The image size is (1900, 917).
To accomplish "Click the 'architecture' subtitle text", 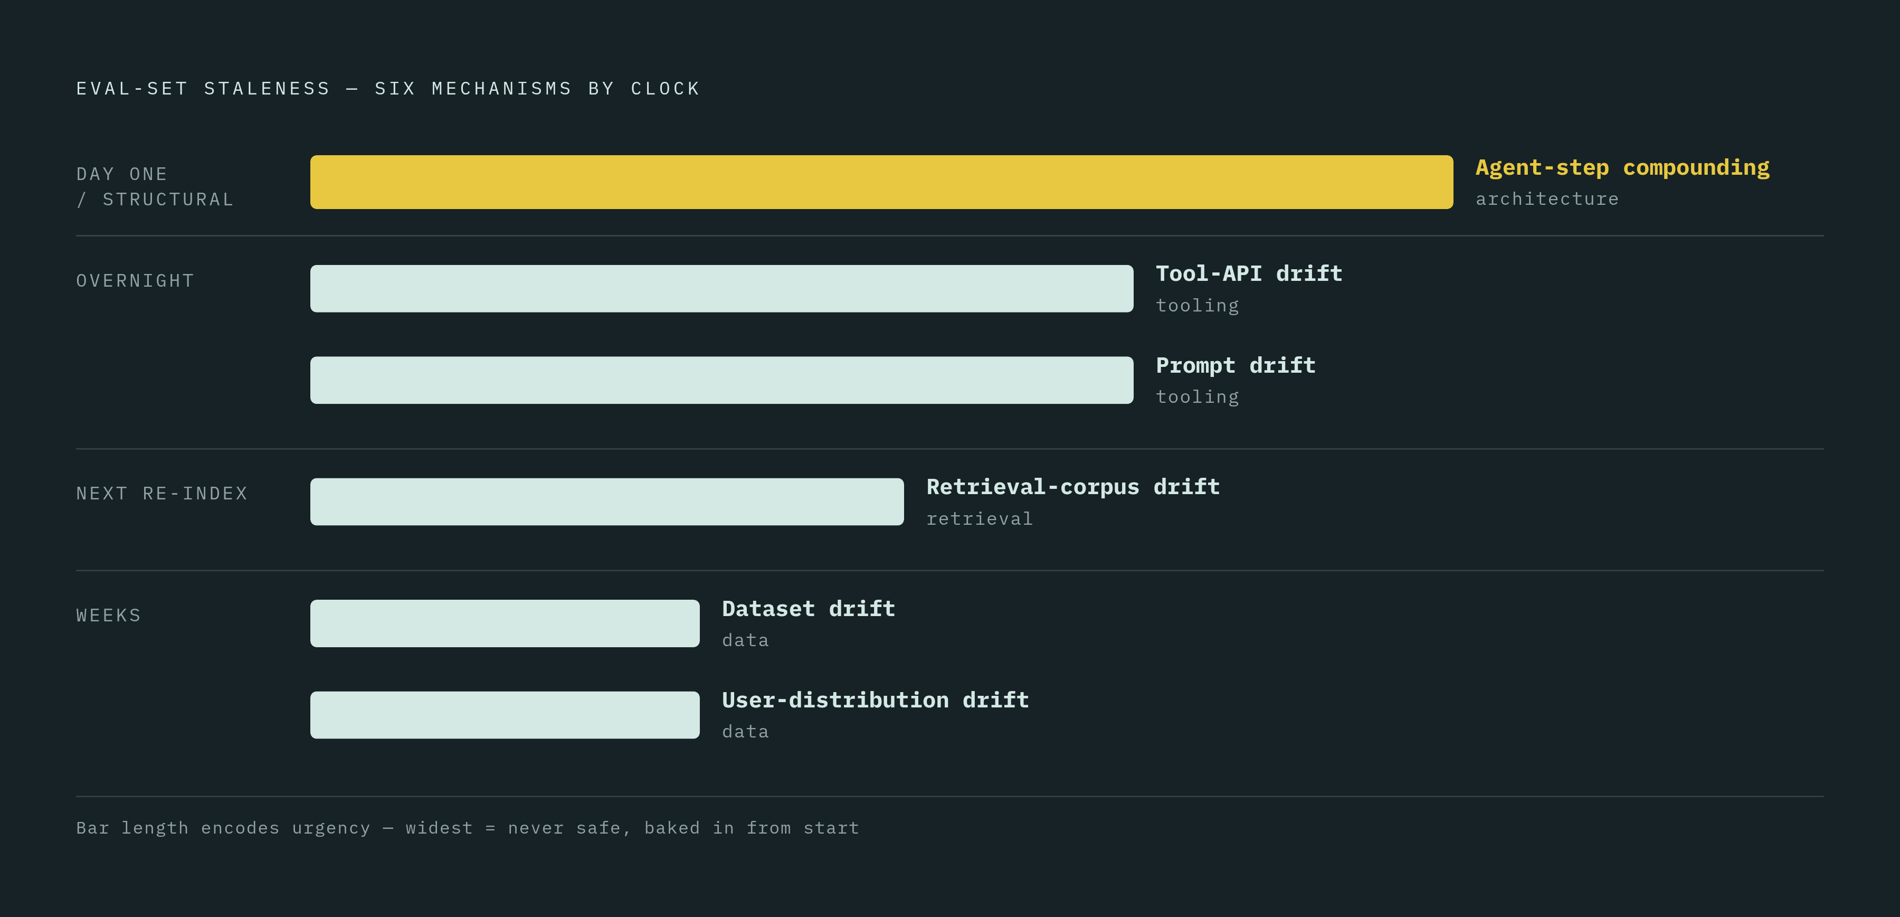I will (1547, 199).
